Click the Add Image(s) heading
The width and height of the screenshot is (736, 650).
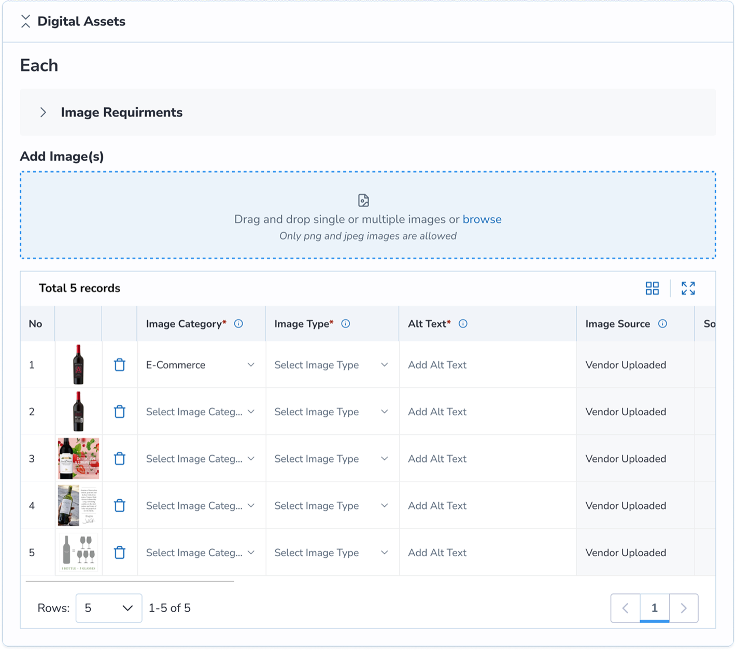(x=62, y=157)
